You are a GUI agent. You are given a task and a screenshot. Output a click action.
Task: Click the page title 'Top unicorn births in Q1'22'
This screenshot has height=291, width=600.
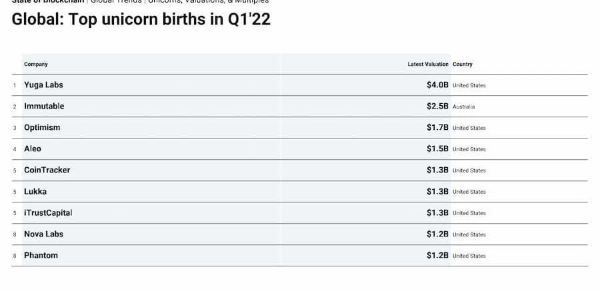(x=169, y=19)
